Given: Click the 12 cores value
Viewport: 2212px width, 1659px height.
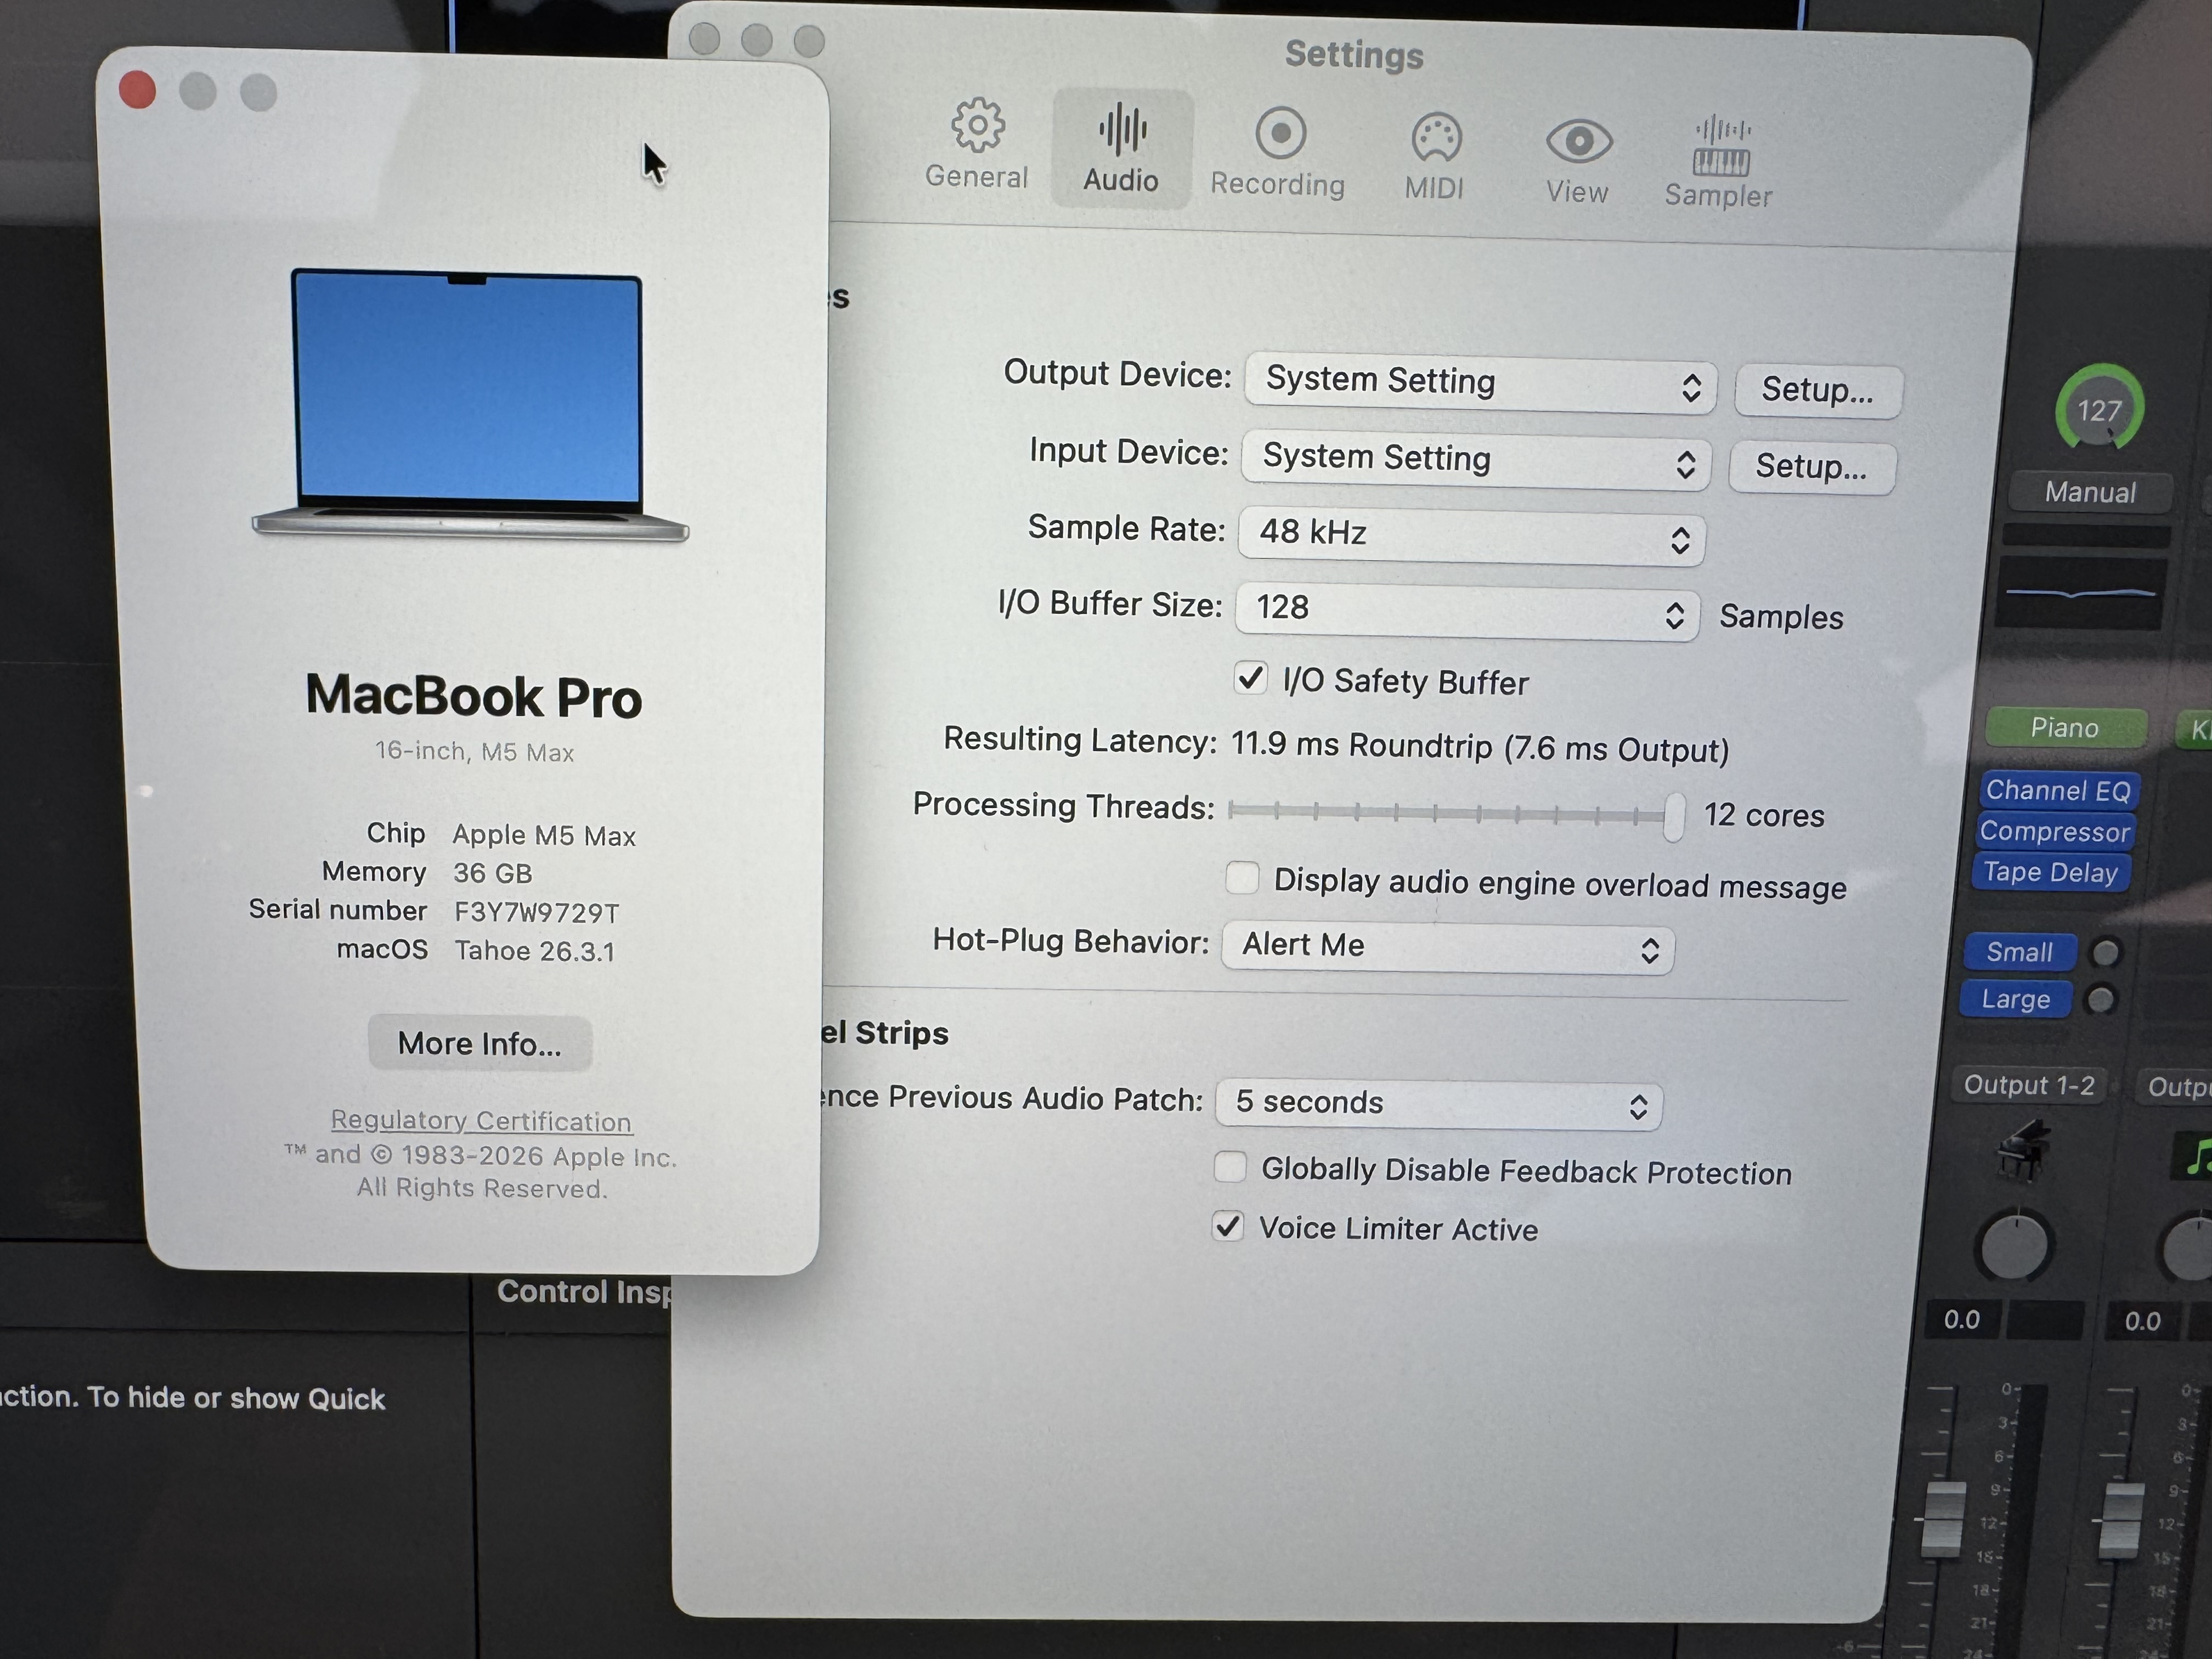Looking at the screenshot, I should [1765, 815].
